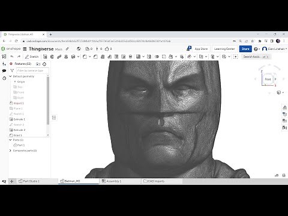Select the Sweep tool in the toolbar

tap(59, 57)
